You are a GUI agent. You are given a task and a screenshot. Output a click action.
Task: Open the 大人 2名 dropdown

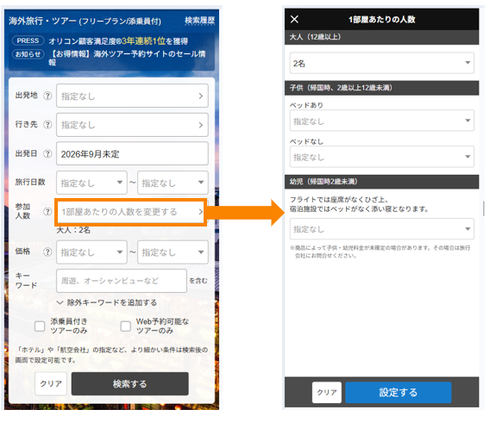tap(381, 63)
